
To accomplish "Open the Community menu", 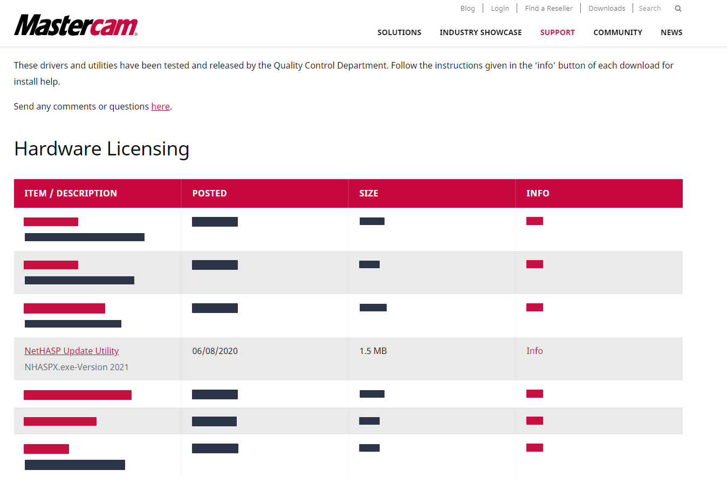I will [x=618, y=32].
